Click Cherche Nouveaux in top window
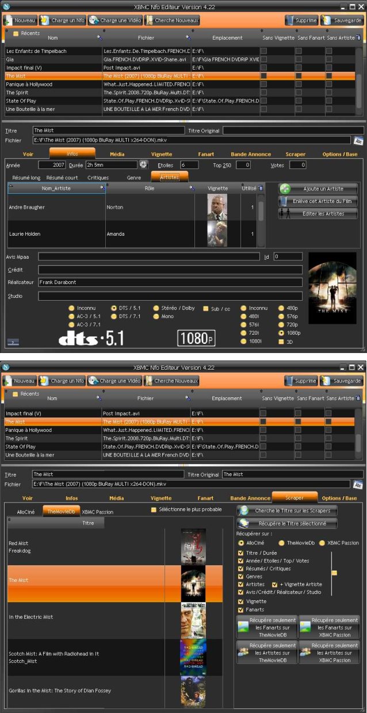The width and height of the screenshot is (367, 713). (171, 20)
